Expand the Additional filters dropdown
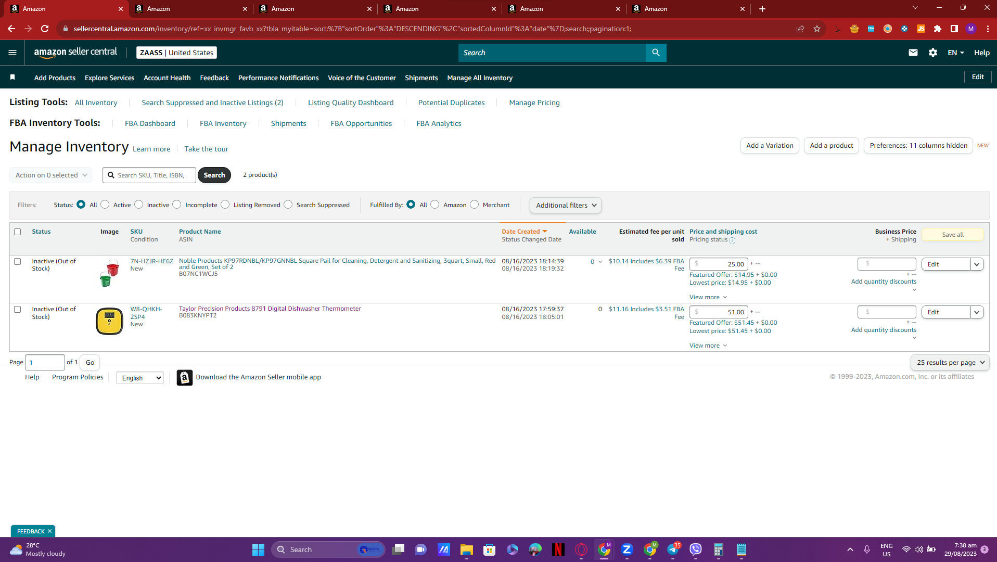 566,206
